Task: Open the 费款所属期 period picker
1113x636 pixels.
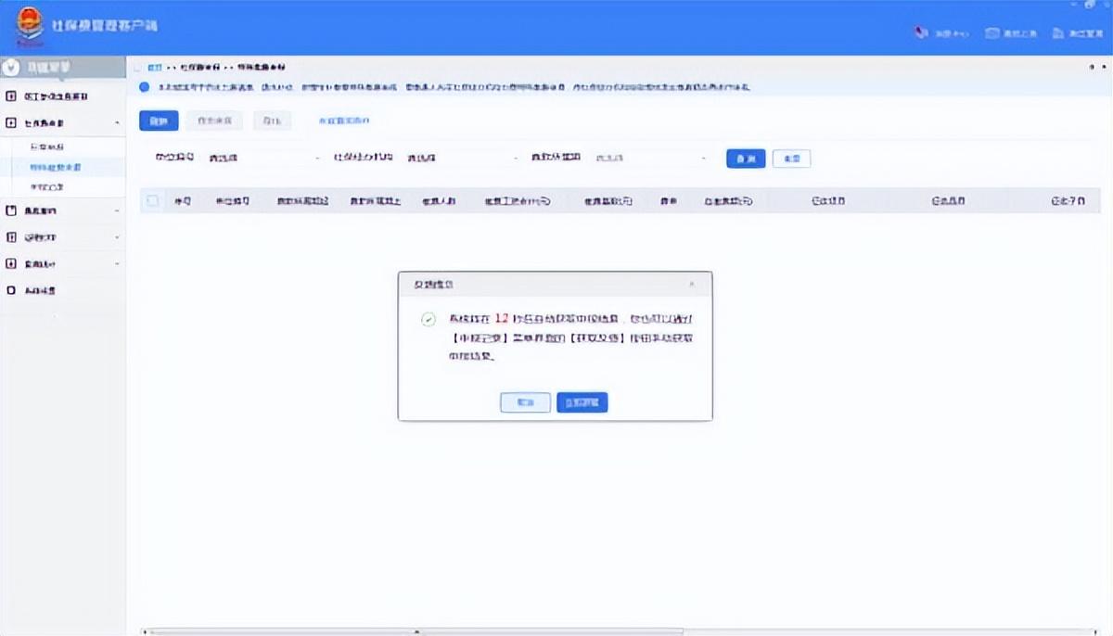Action: [651, 159]
